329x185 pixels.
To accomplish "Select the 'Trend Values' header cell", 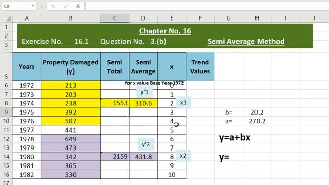I will click(x=200, y=67).
